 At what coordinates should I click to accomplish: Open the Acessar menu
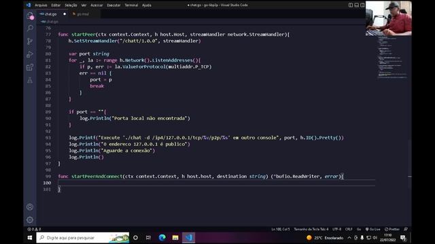(x=97, y=5)
